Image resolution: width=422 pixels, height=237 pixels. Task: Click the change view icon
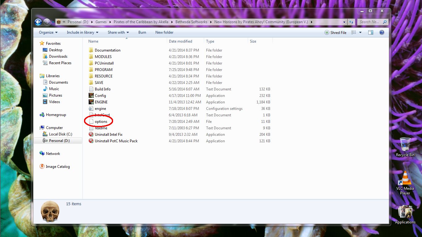tap(354, 32)
